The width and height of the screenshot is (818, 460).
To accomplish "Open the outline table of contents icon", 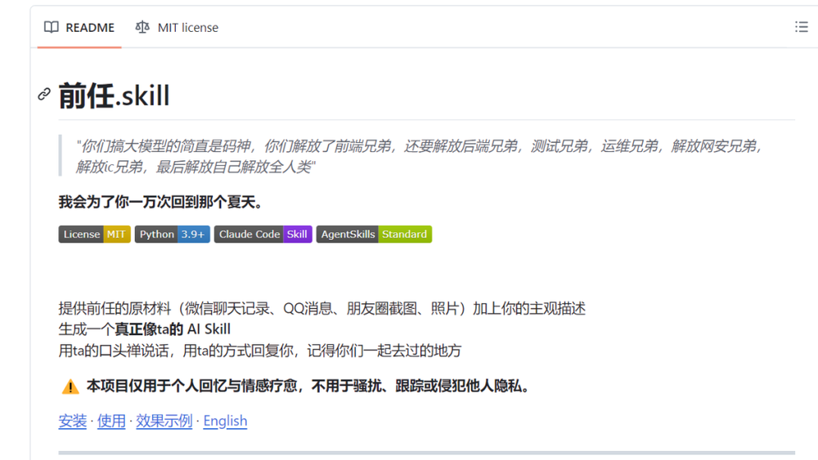I will click(801, 27).
